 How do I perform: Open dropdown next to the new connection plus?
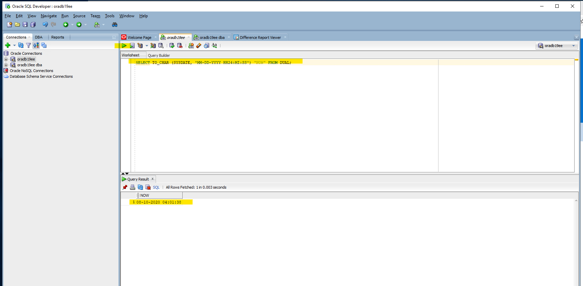pos(15,45)
